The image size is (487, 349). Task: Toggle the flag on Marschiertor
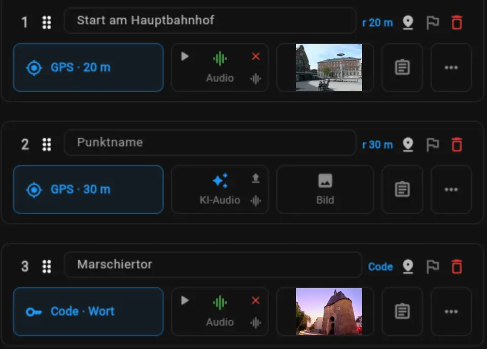tap(432, 266)
